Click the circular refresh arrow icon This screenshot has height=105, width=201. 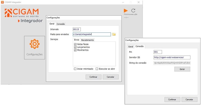pyautogui.click(x=133, y=11)
